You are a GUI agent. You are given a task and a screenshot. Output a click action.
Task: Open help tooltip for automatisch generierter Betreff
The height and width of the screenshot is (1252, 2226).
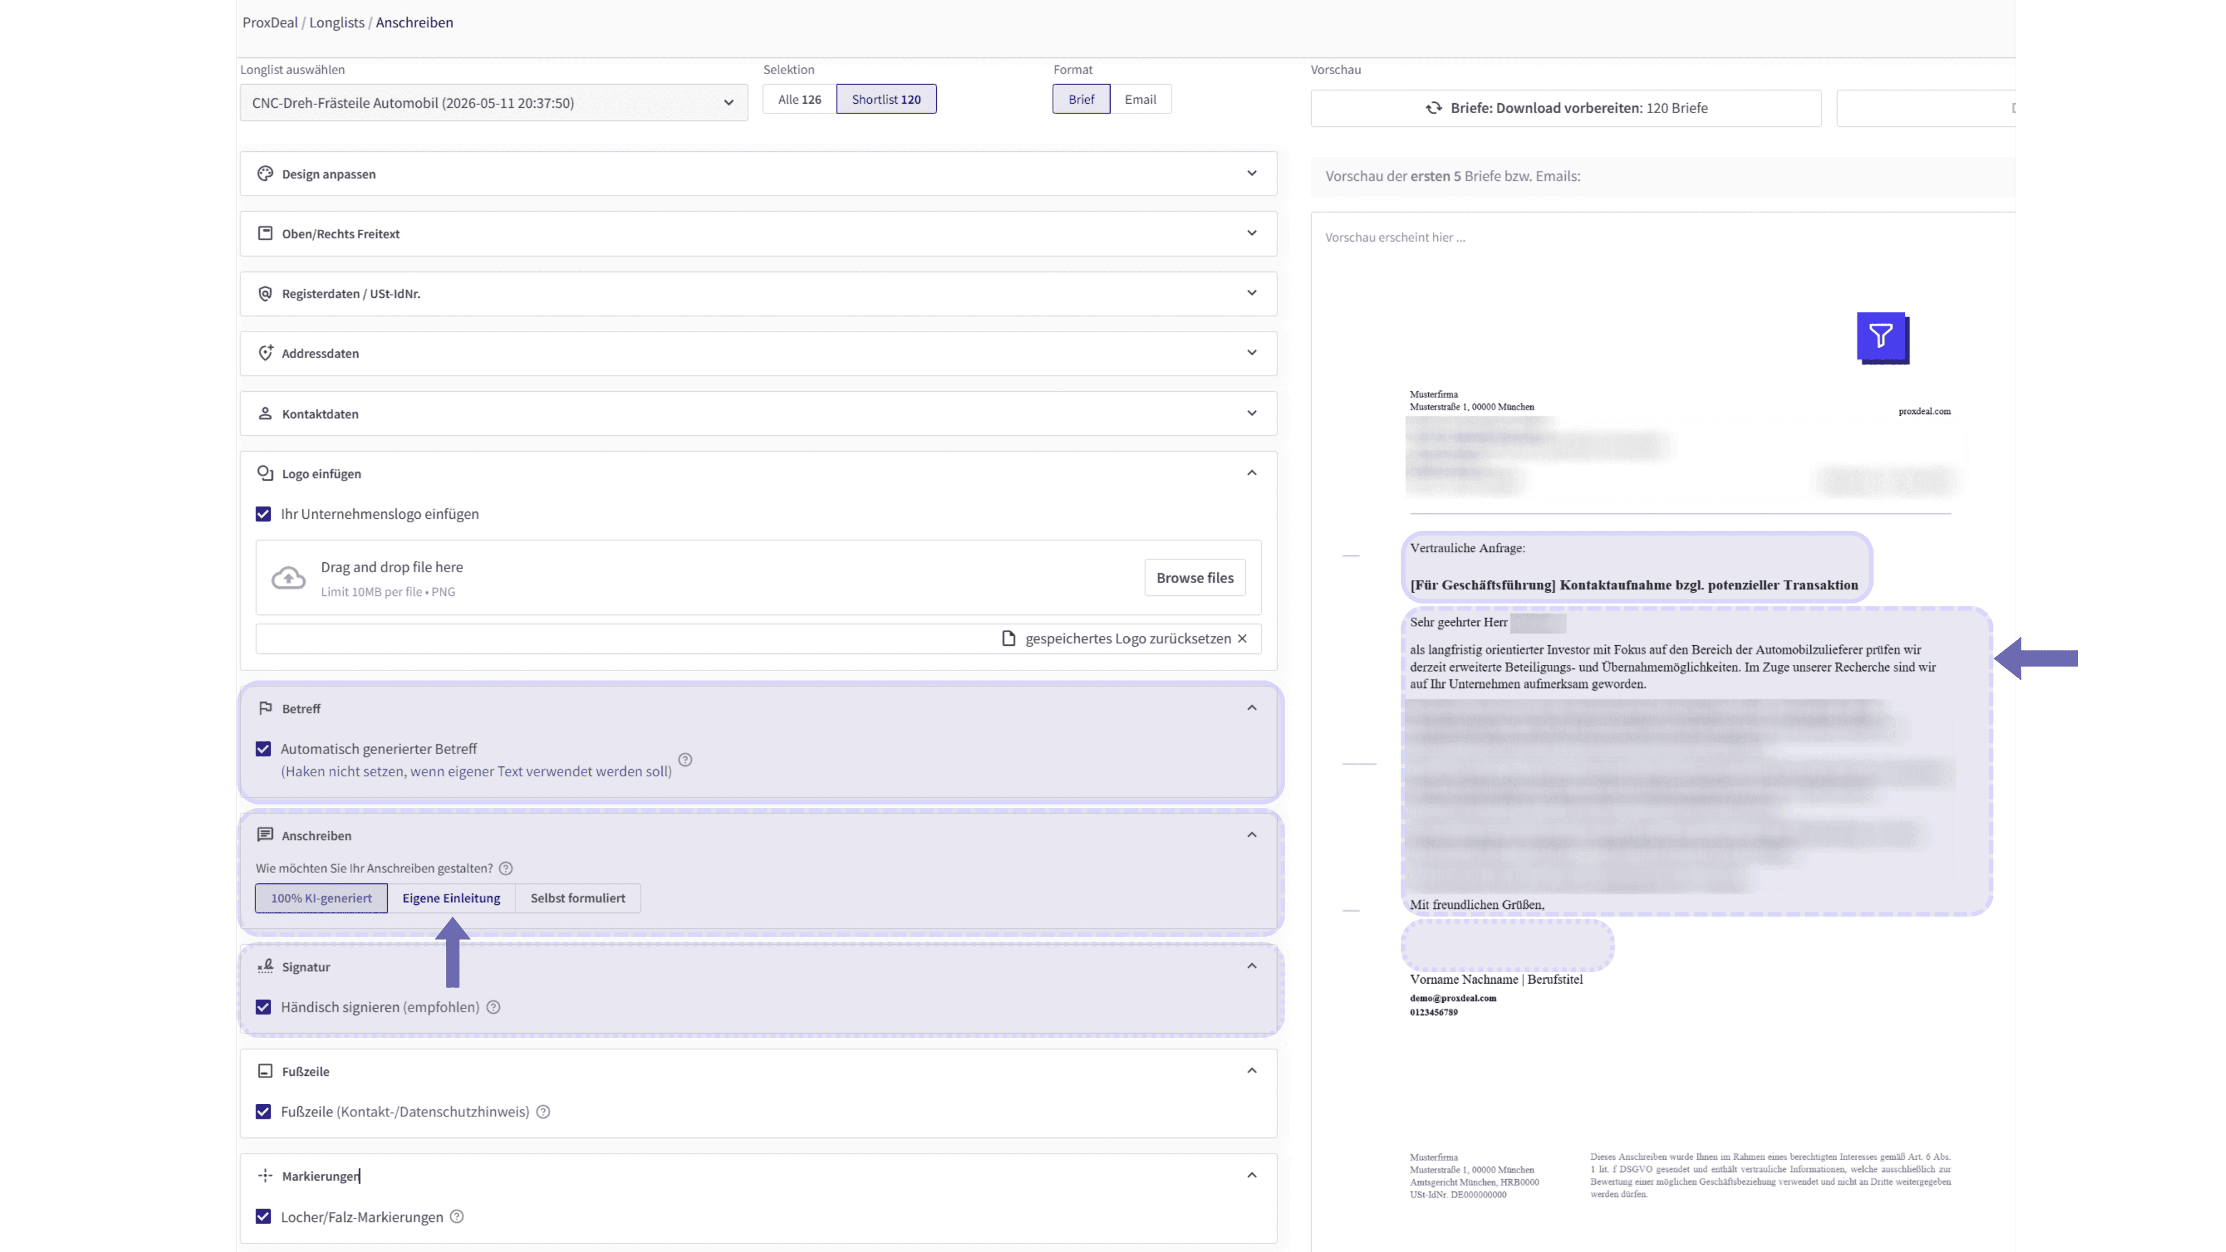685,759
